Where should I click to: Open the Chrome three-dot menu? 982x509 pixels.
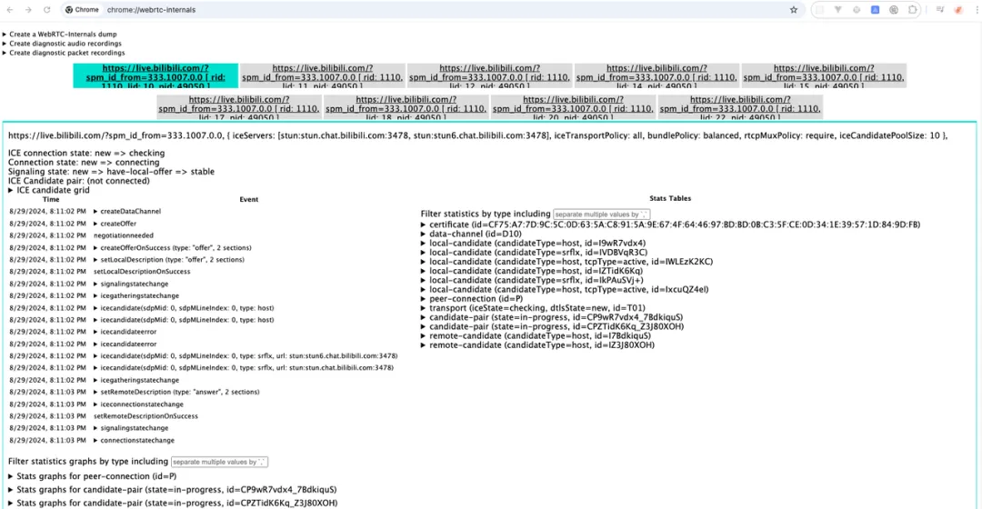(x=977, y=10)
